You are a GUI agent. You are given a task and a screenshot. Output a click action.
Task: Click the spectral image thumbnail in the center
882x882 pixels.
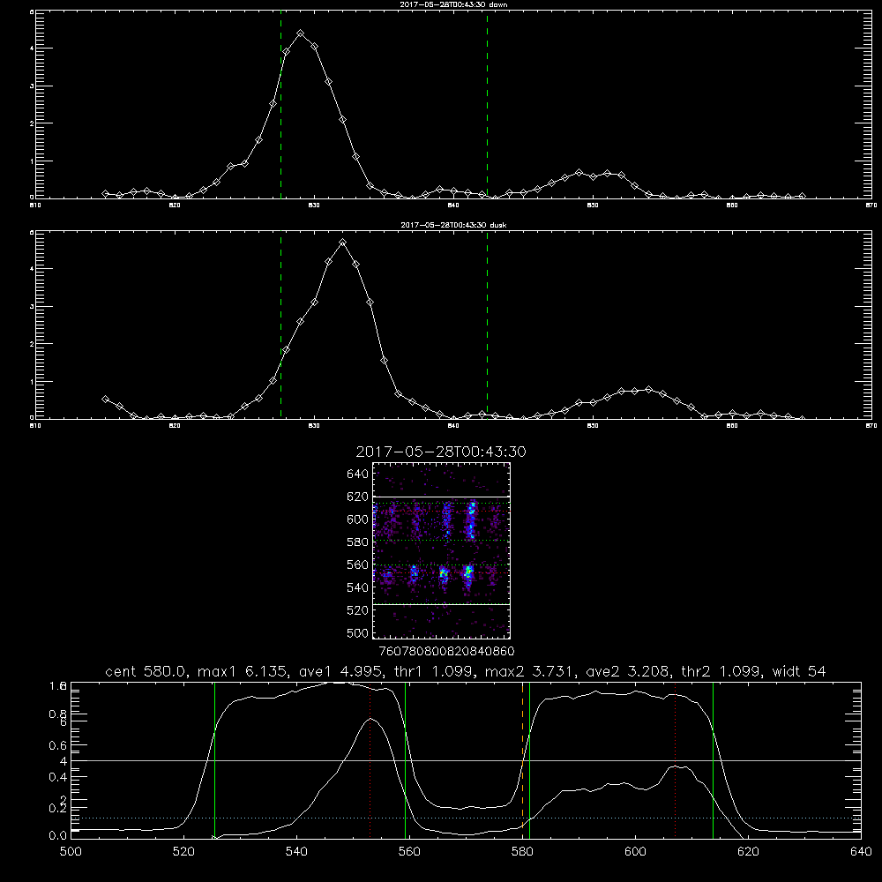tap(442, 550)
